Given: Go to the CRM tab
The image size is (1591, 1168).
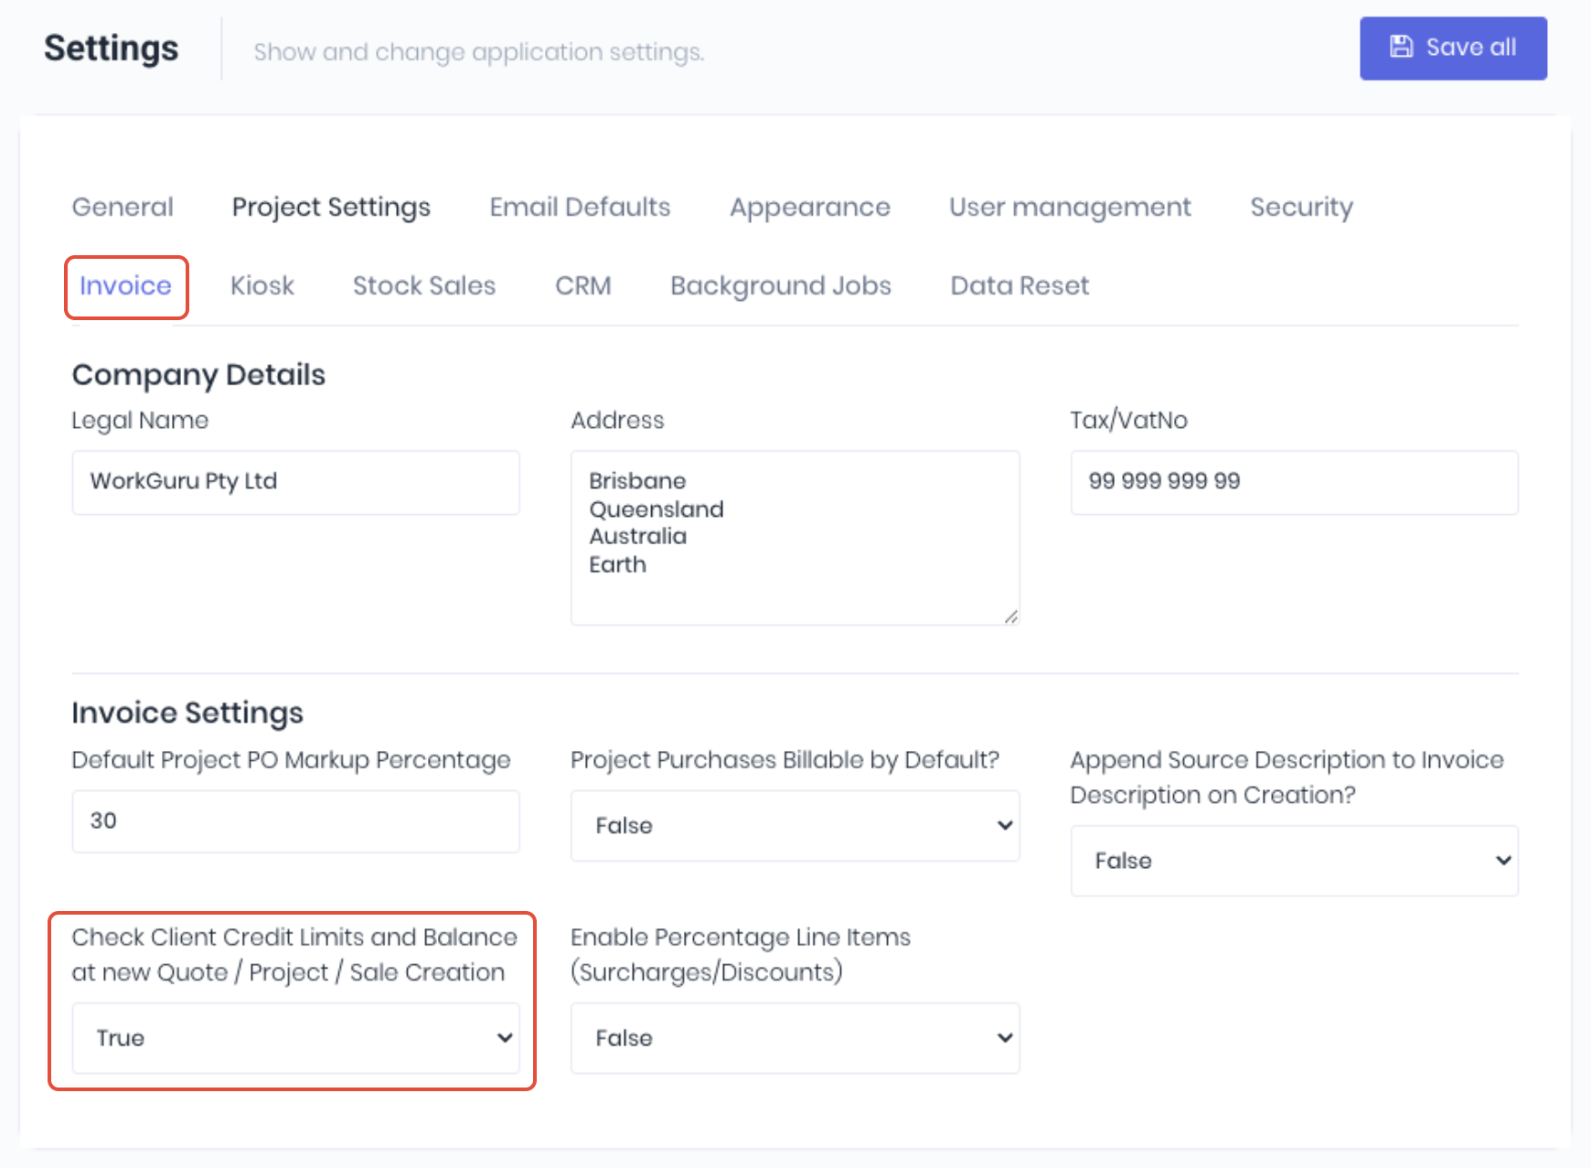Looking at the screenshot, I should pyautogui.click(x=582, y=286).
